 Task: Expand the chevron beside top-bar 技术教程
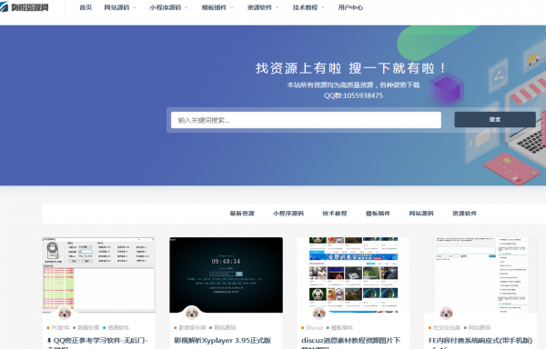click(323, 7)
